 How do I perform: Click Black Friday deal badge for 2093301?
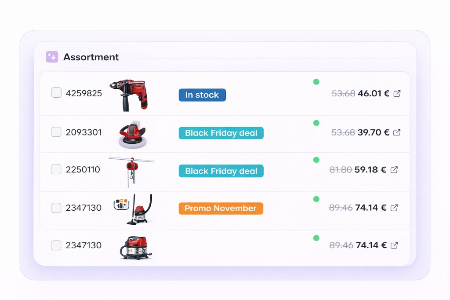221,133
